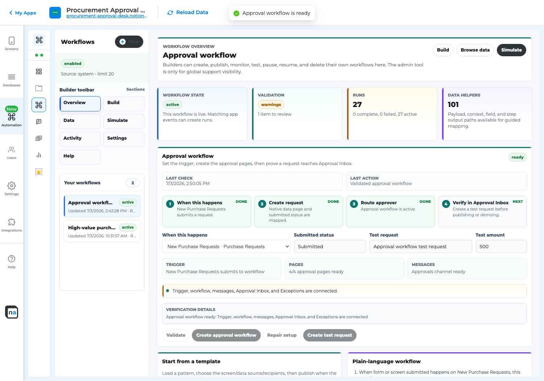Open the Databases section icon
The image size is (544, 381).
12,77
